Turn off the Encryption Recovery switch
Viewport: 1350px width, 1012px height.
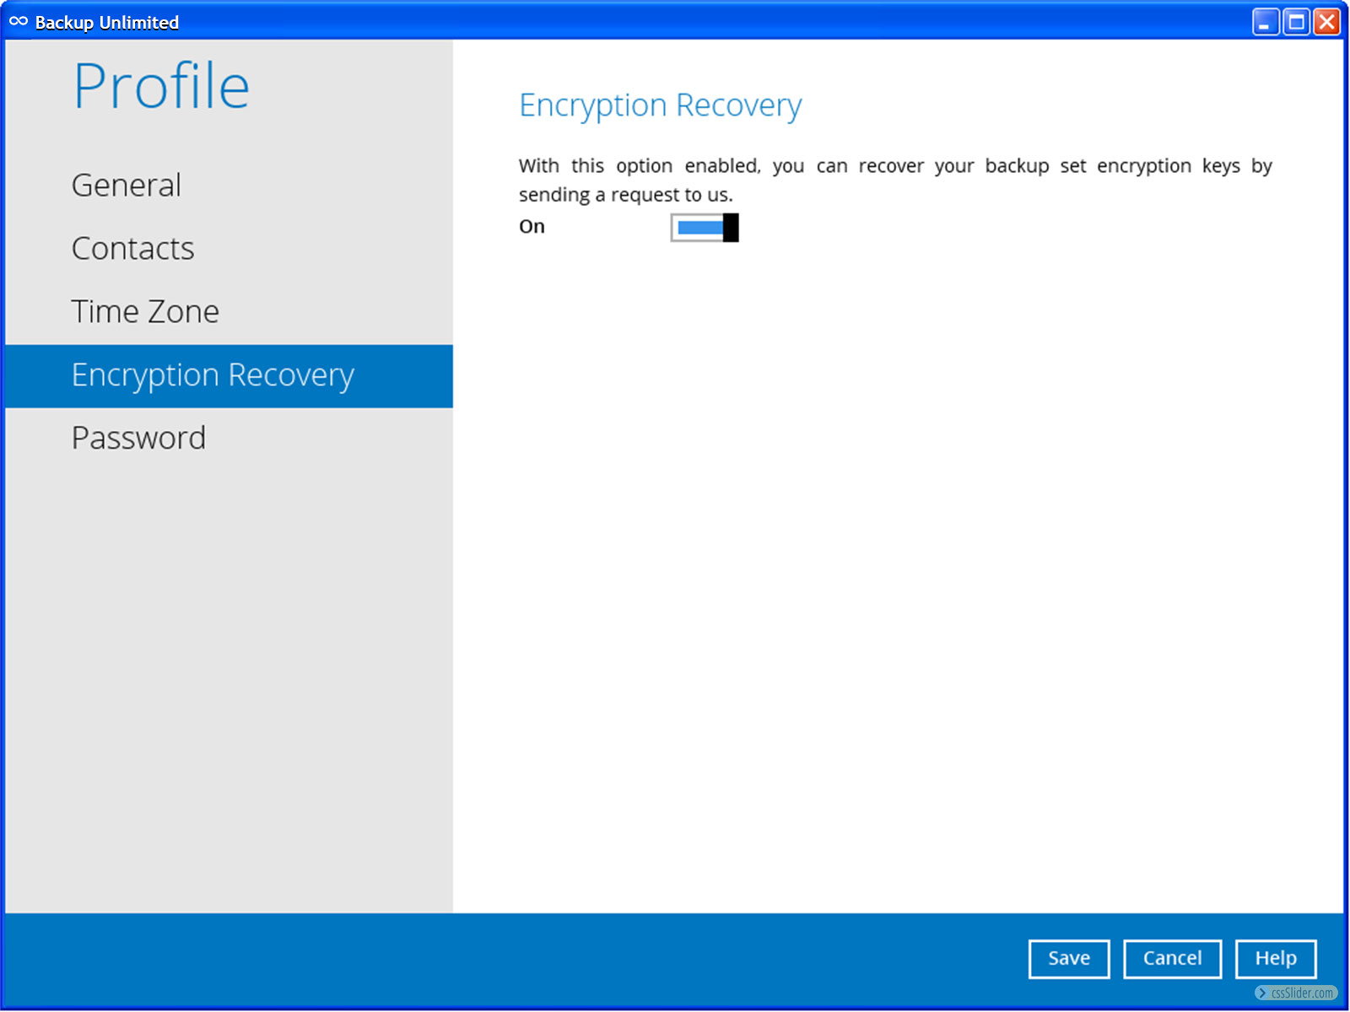click(705, 228)
